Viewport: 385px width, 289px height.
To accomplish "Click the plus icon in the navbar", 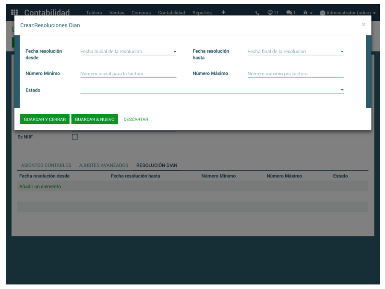I will pyautogui.click(x=223, y=12).
